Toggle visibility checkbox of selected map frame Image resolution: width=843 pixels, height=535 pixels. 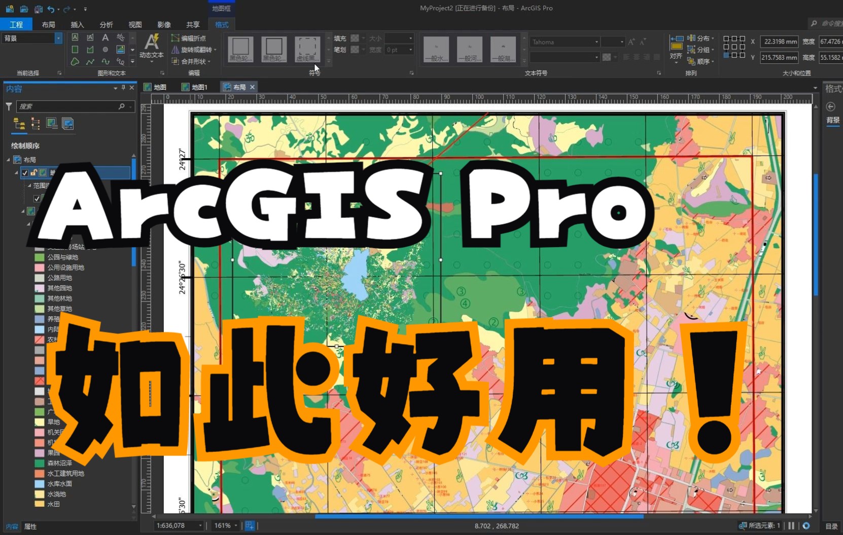(25, 173)
